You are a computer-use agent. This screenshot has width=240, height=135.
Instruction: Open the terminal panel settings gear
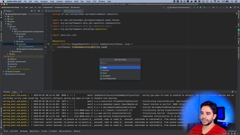click(232, 91)
